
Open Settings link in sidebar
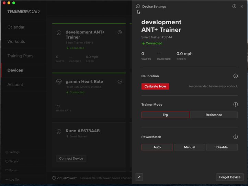pos(14,152)
